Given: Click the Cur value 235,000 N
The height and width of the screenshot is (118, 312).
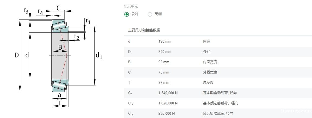Looking at the screenshot, I should tap(166, 114).
